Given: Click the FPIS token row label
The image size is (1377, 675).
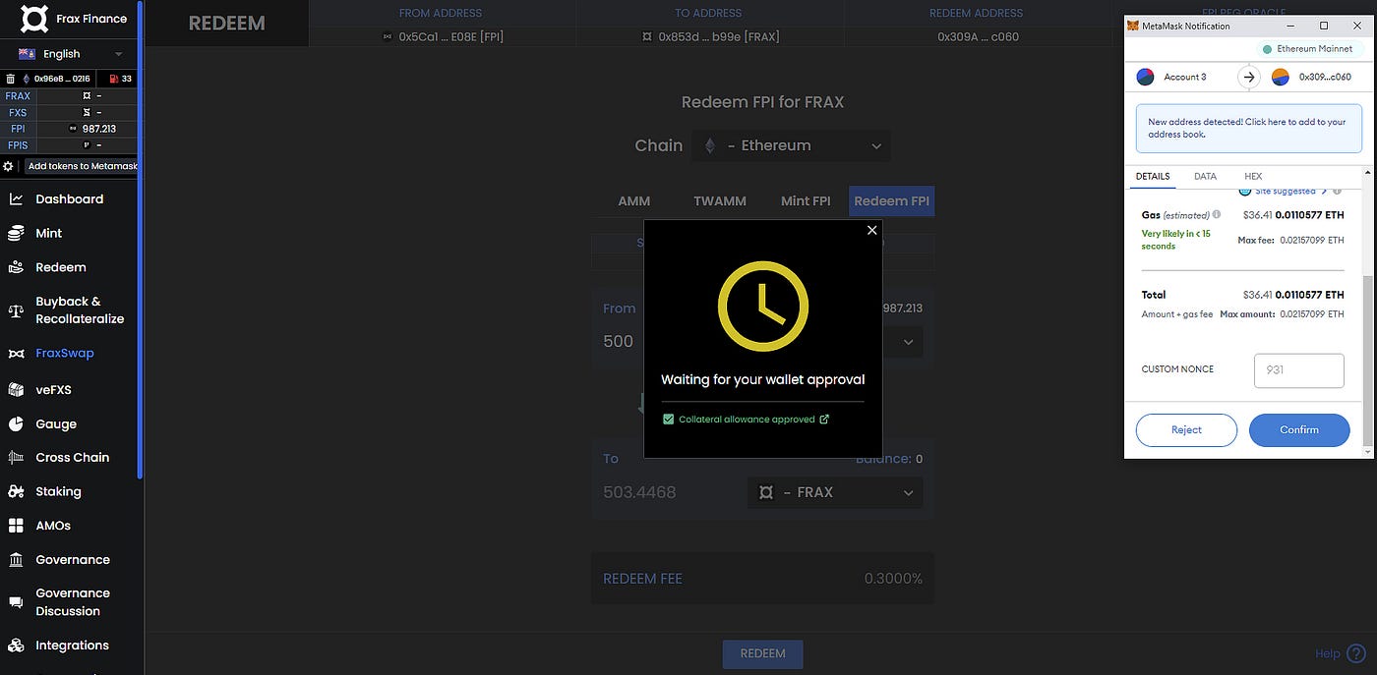Looking at the screenshot, I should click(x=18, y=145).
